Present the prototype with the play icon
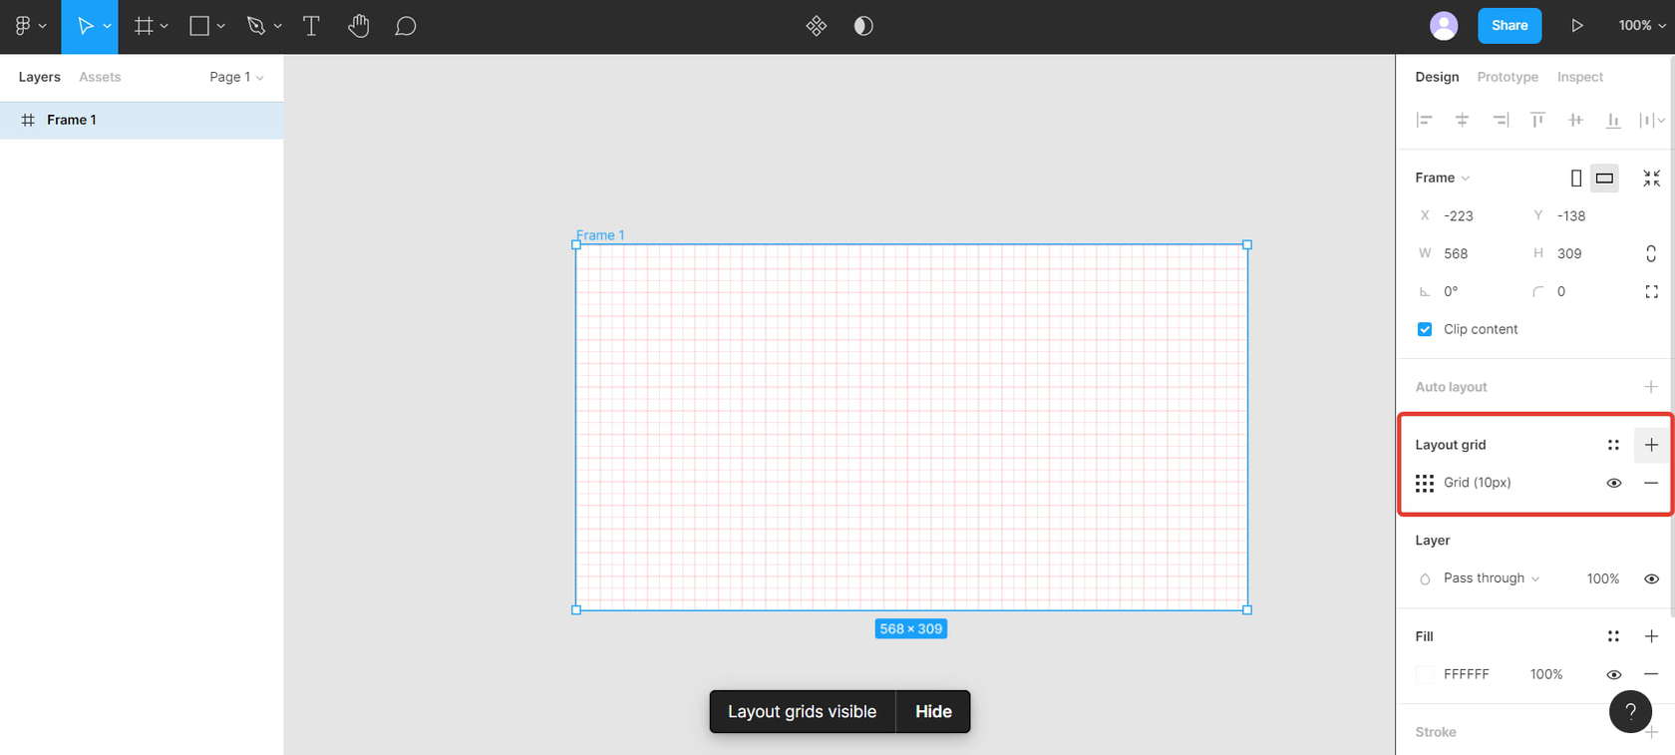 pyautogui.click(x=1576, y=26)
